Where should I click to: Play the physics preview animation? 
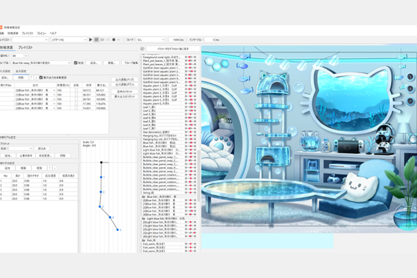coord(91,39)
